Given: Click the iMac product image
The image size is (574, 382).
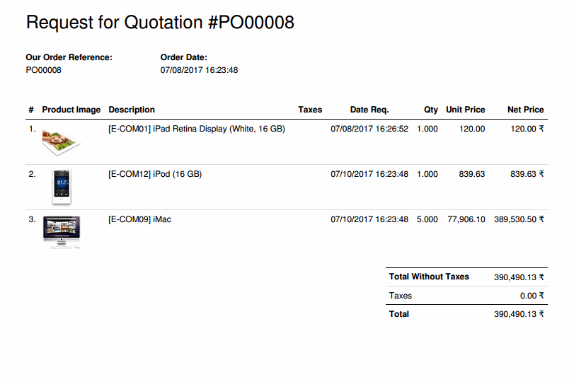Looking at the screenshot, I should click(x=61, y=232).
